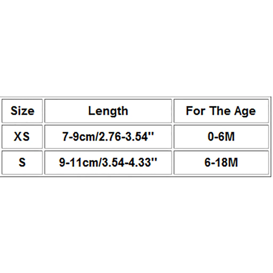273x273 pixels.
Task: Select the S size cell
Action: point(22,162)
